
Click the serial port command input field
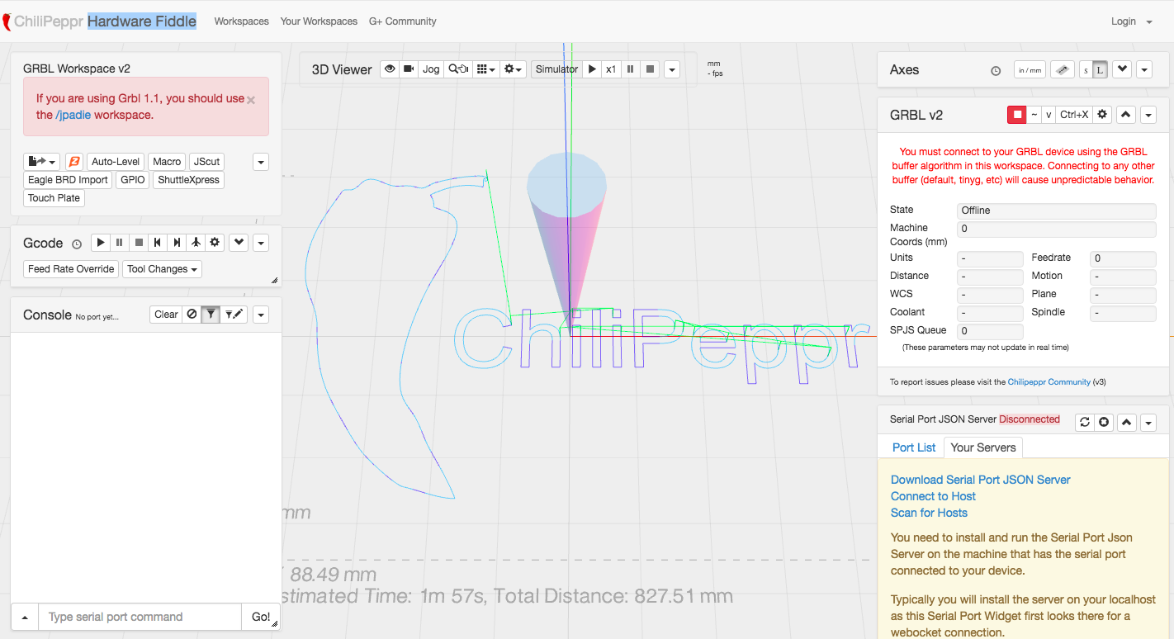(140, 617)
